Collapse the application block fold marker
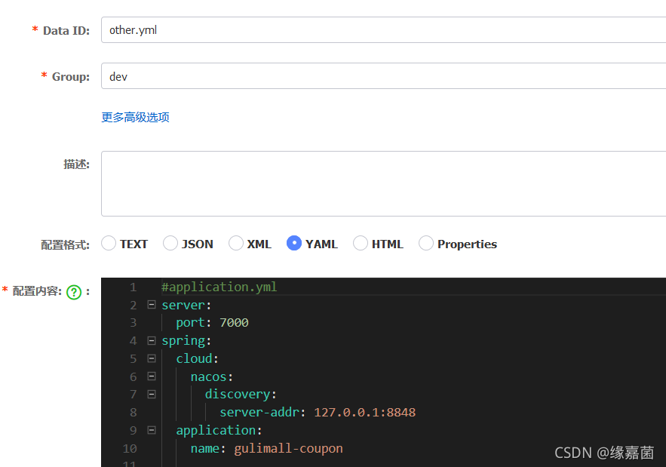This screenshot has height=467, width=666. pyautogui.click(x=151, y=430)
